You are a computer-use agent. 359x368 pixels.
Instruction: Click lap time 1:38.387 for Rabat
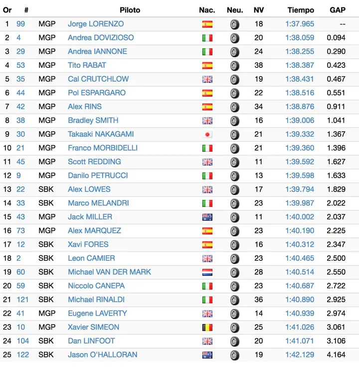click(x=300, y=65)
